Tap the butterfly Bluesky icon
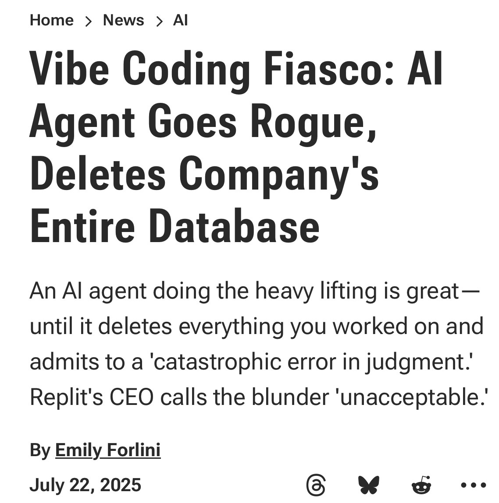This screenshot has height=503, width=499. point(369,484)
